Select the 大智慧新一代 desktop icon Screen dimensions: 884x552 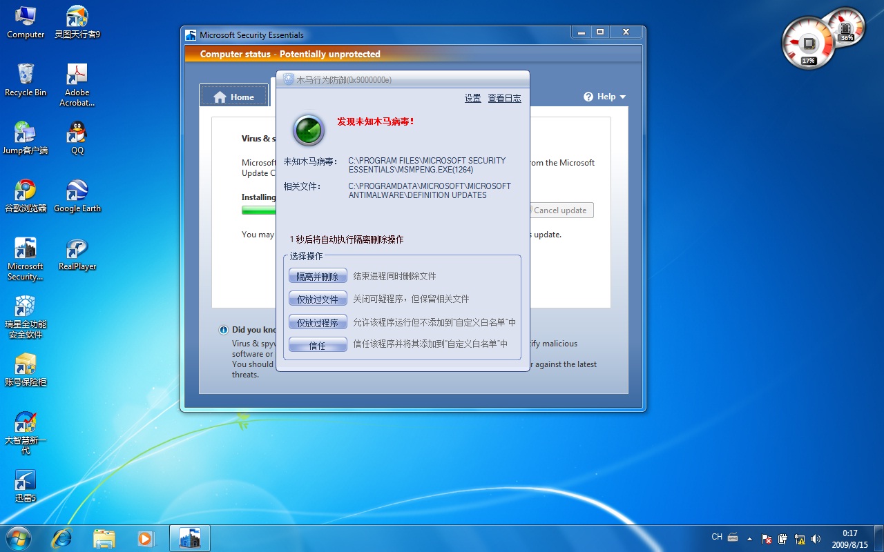point(26,433)
